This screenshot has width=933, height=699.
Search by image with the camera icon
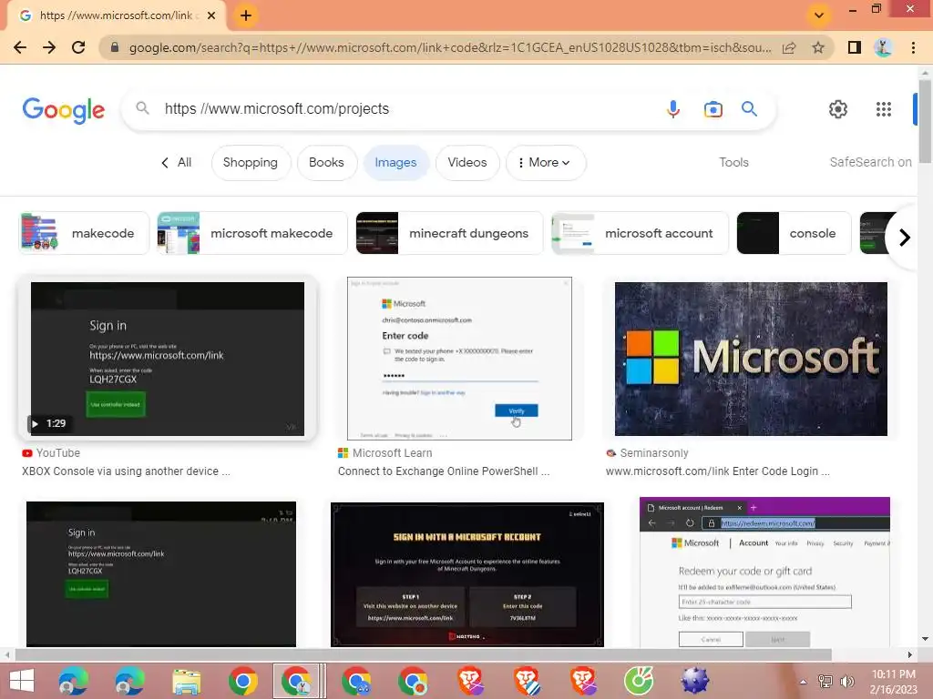[x=713, y=109]
